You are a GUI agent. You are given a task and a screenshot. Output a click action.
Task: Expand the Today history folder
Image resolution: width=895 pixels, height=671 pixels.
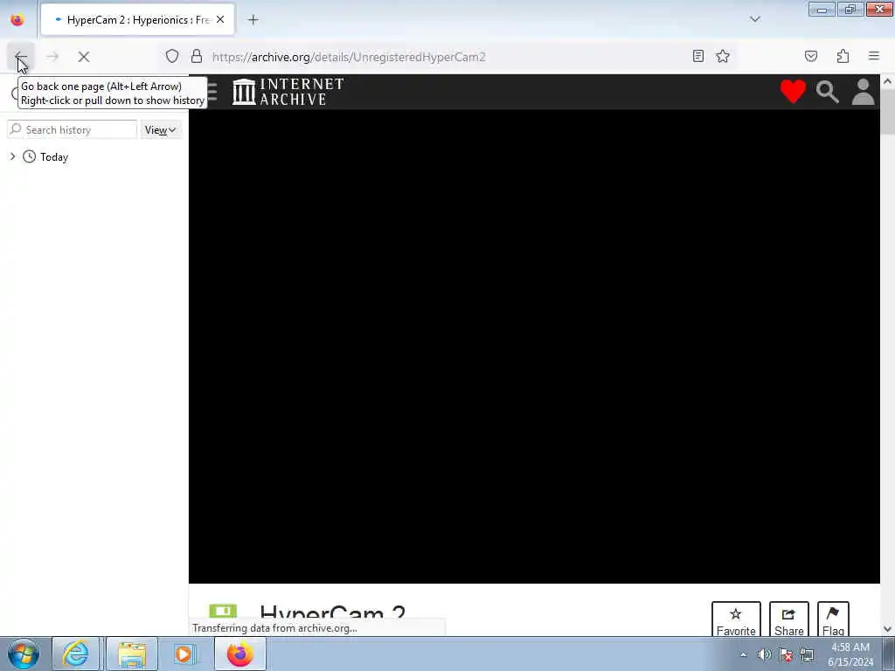click(12, 156)
